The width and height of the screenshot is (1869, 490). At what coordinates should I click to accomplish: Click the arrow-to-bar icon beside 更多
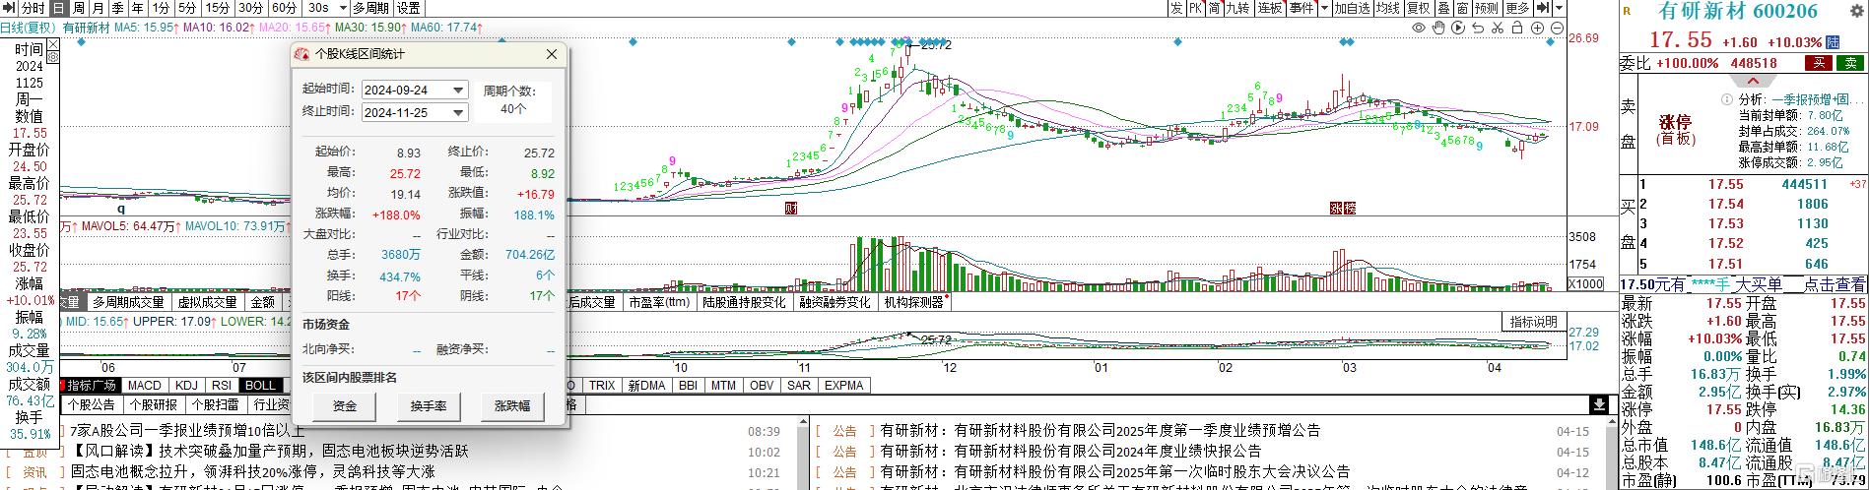pyautogui.click(x=1543, y=8)
